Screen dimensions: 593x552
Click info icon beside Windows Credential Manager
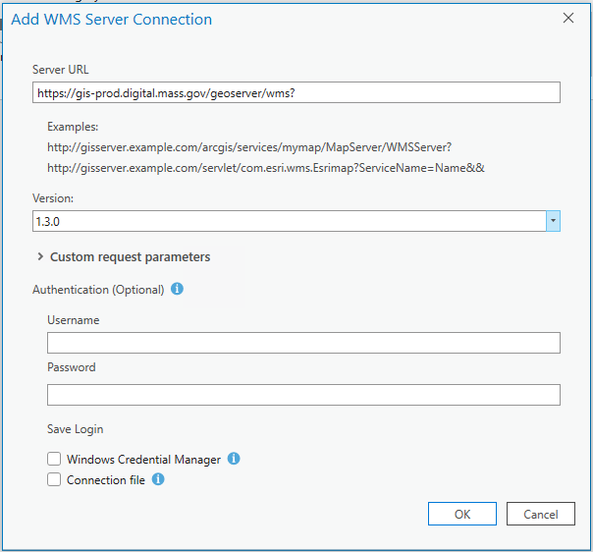point(234,459)
